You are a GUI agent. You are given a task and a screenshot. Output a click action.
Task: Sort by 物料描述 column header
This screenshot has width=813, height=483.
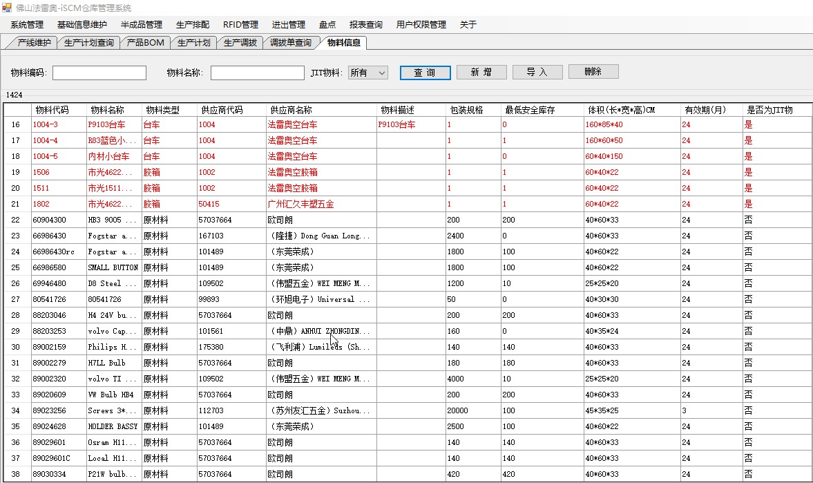[x=411, y=110]
